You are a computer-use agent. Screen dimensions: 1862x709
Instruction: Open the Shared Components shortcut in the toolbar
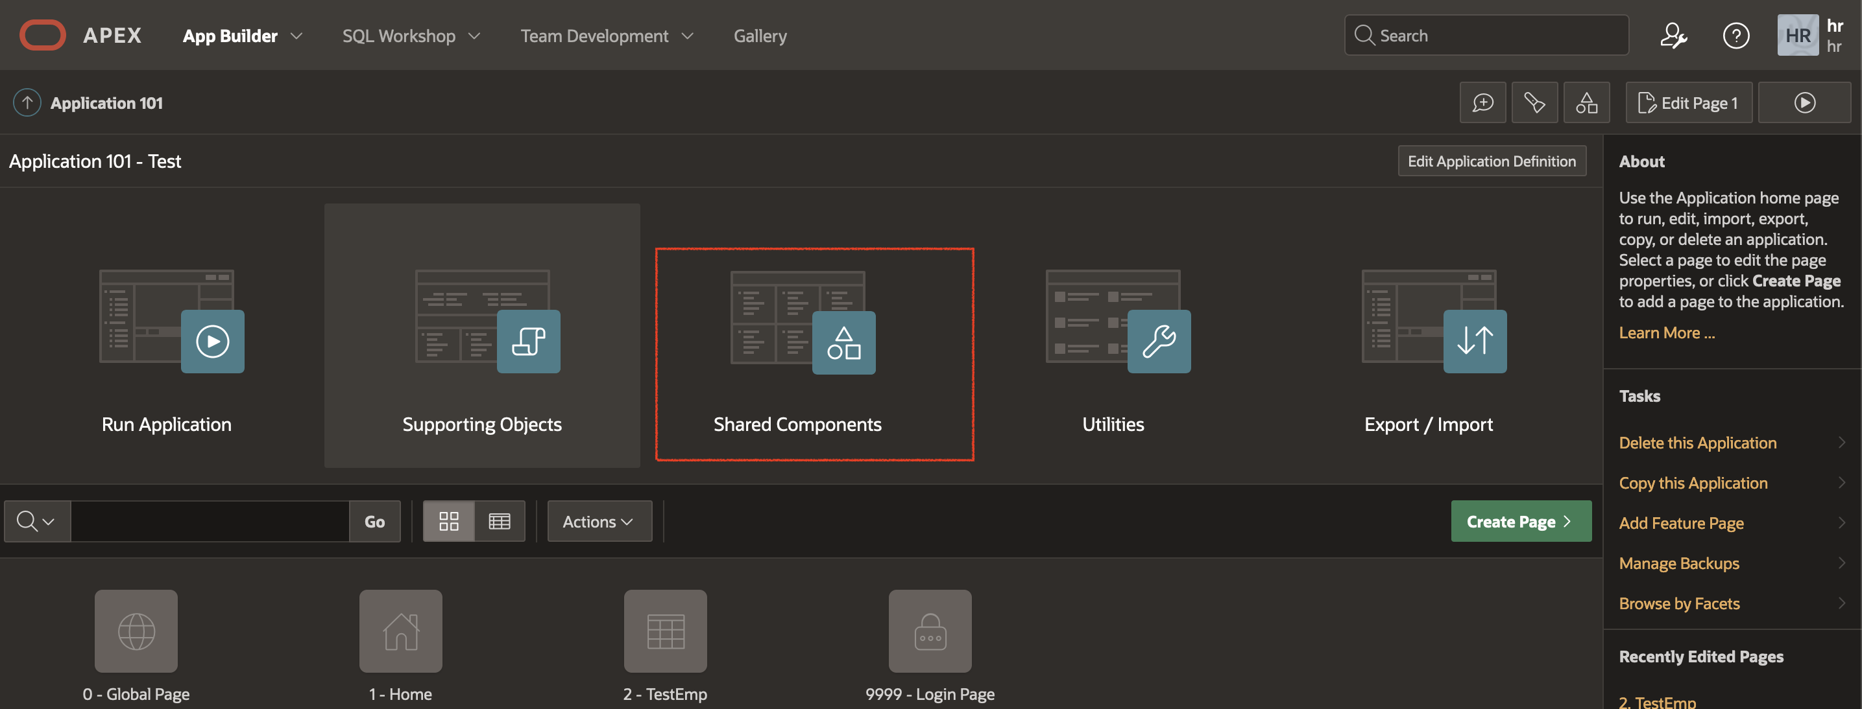pos(1587,102)
